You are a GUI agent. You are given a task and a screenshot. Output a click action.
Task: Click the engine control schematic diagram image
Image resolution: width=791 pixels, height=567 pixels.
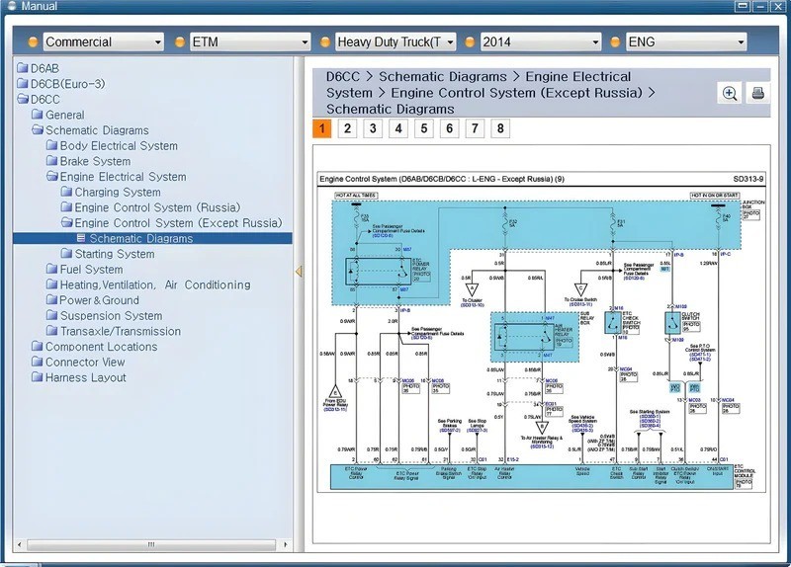point(541,333)
